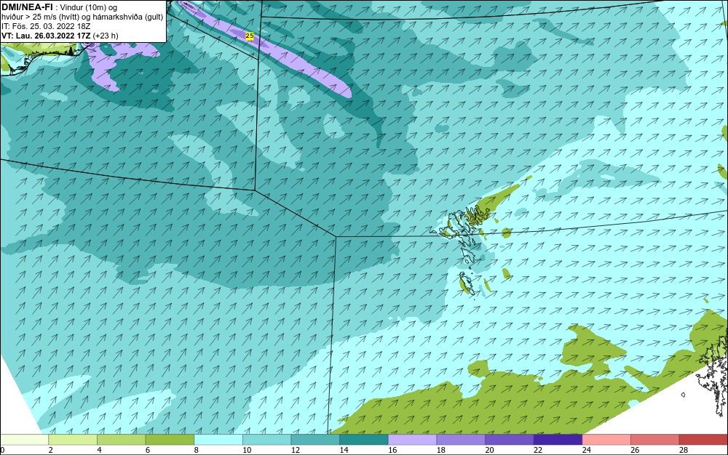Click the 'IT: Fös. 25. 03. 2022 18Z' line
Screen dimensions: 728x455
[x=46, y=26]
